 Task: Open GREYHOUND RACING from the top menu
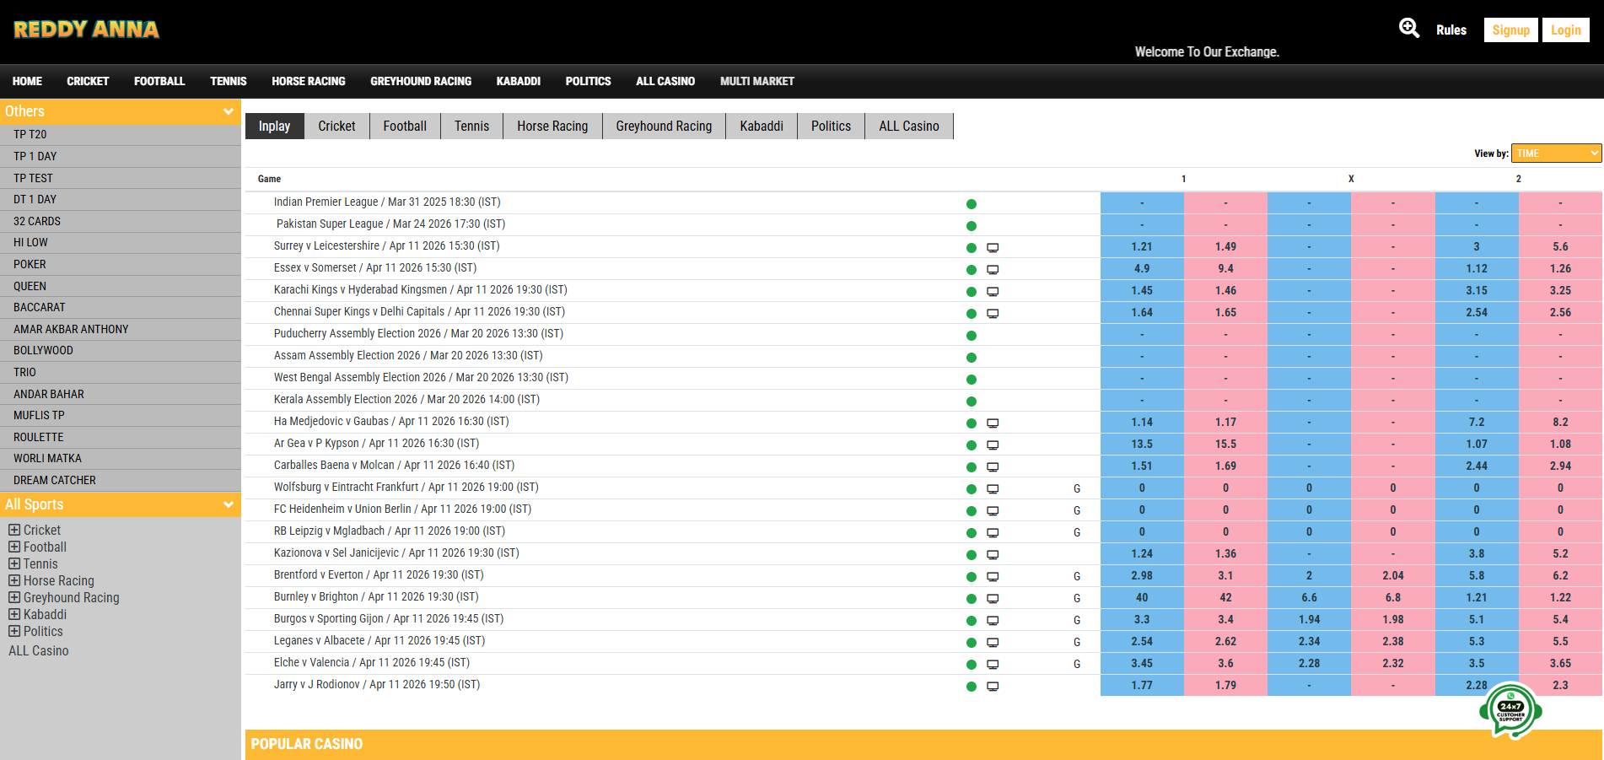(420, 81)
